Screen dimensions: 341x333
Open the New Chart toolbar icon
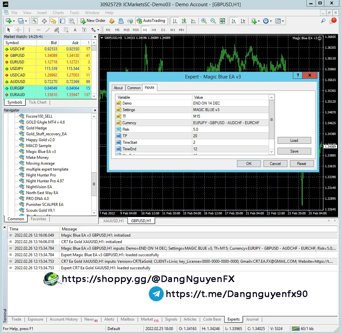[x=10, y=21]
